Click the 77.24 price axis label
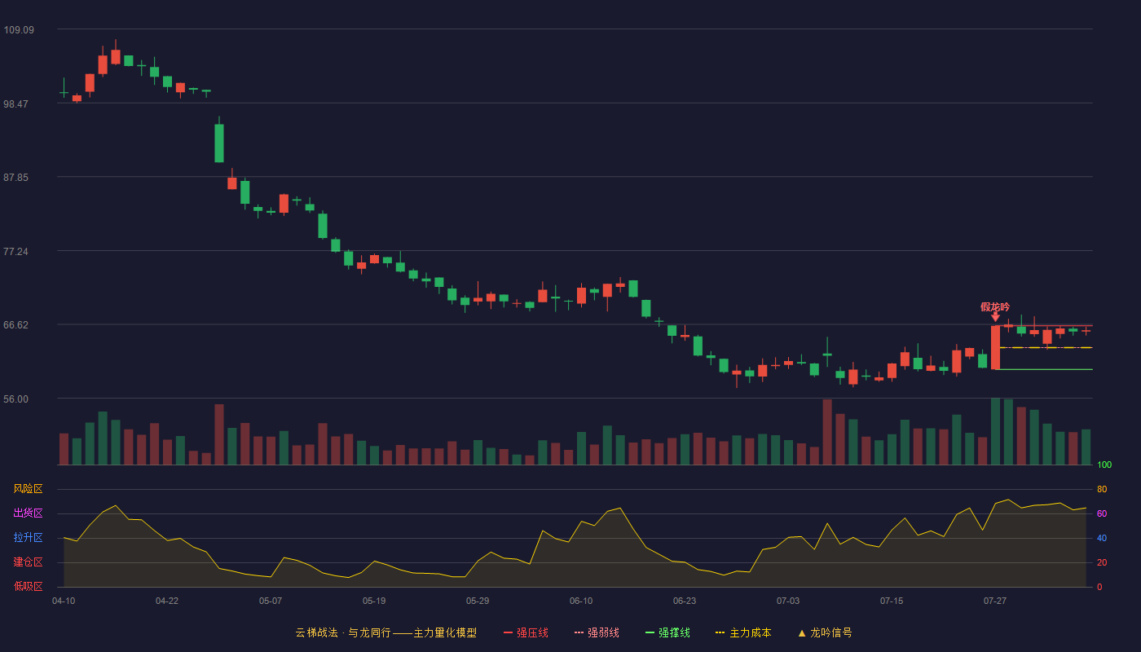The image size is (1141, 652). point(16,251)
